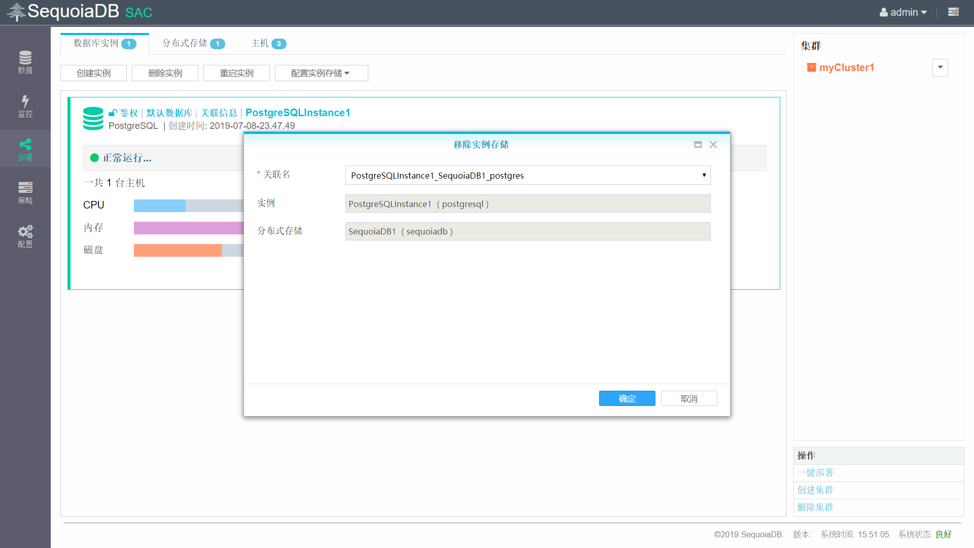The image size is (974, 548).
Task: Open the 监控 (Monitor) lightning icon
Action: click(25, 106)
